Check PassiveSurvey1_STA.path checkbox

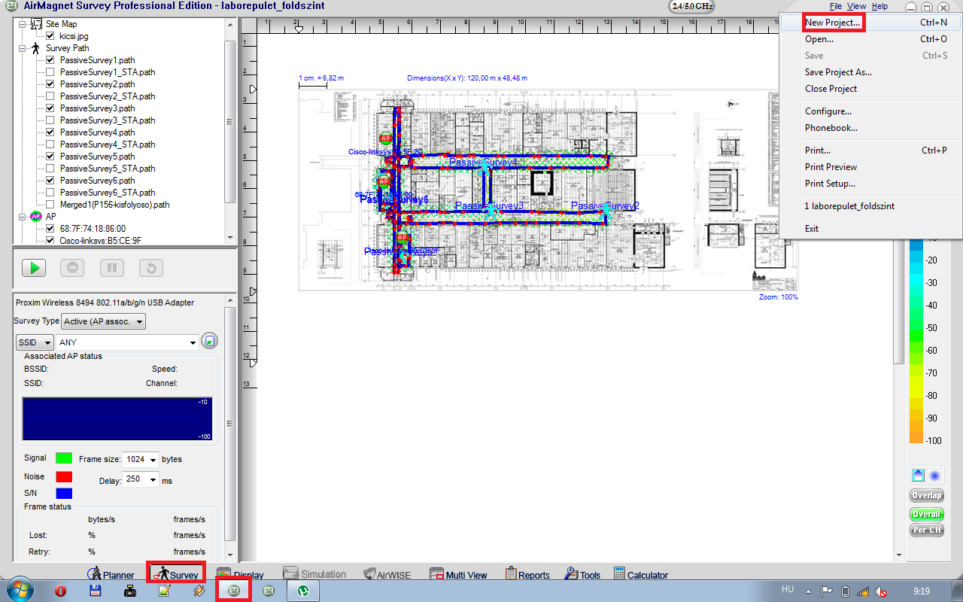[50, 72]
